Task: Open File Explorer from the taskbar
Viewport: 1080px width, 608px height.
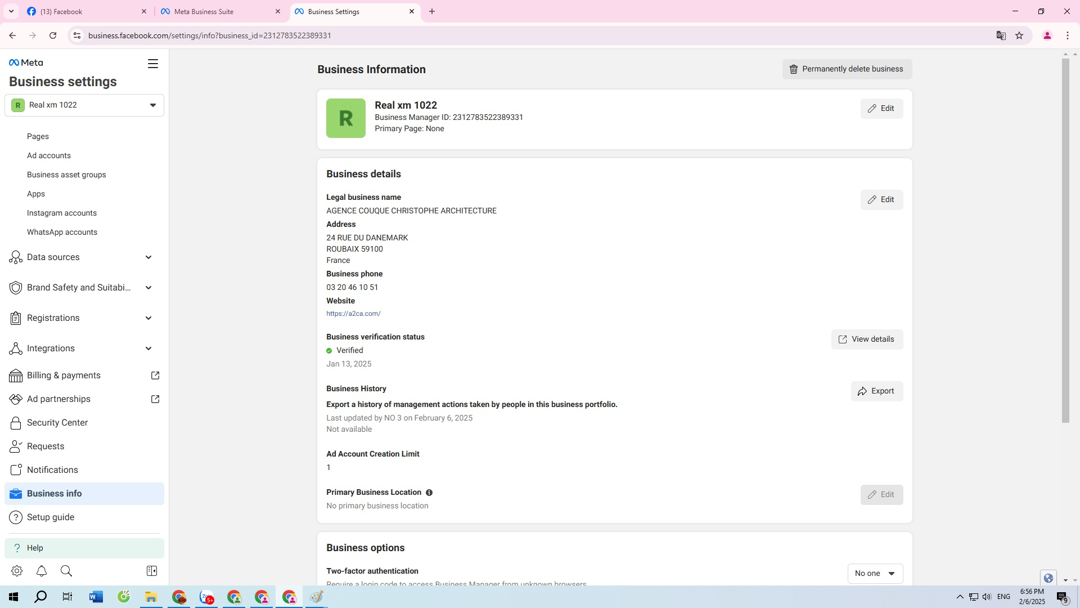Action: pos(151,597)
